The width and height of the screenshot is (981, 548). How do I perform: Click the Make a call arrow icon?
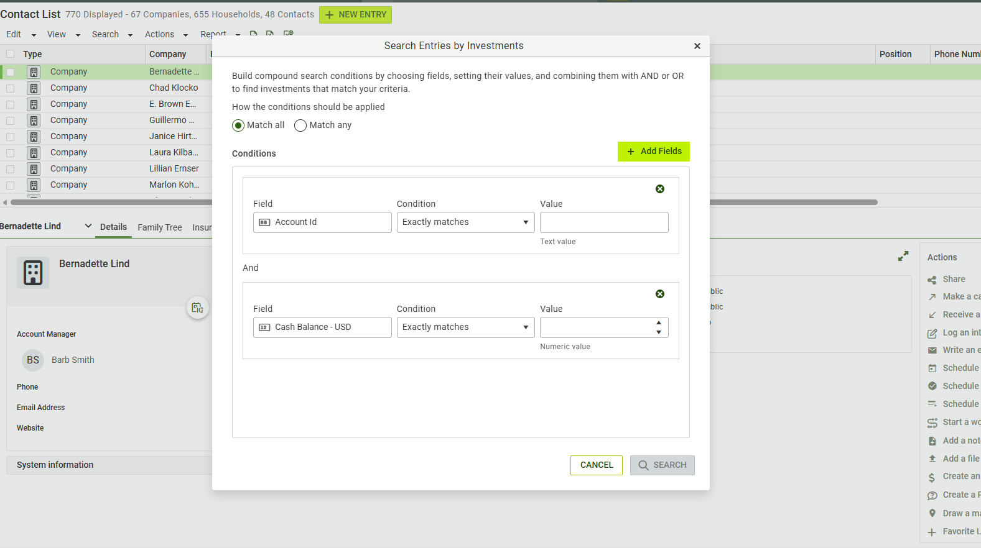click(932, 297)
